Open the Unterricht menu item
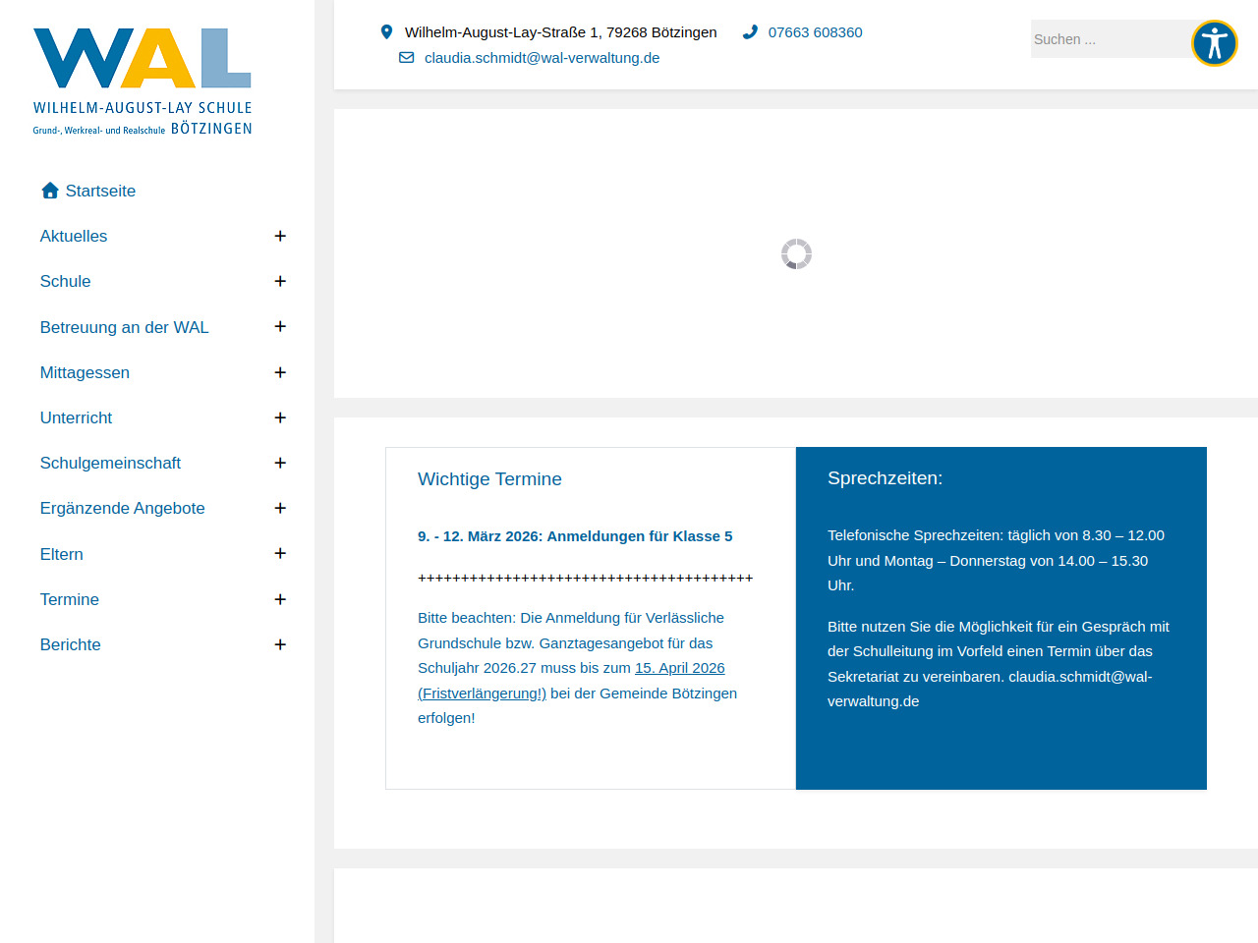This screenshot has width=1258, height=943. (x=77, y=417)
